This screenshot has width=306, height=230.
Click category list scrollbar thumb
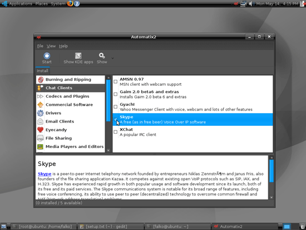(108, 100)
